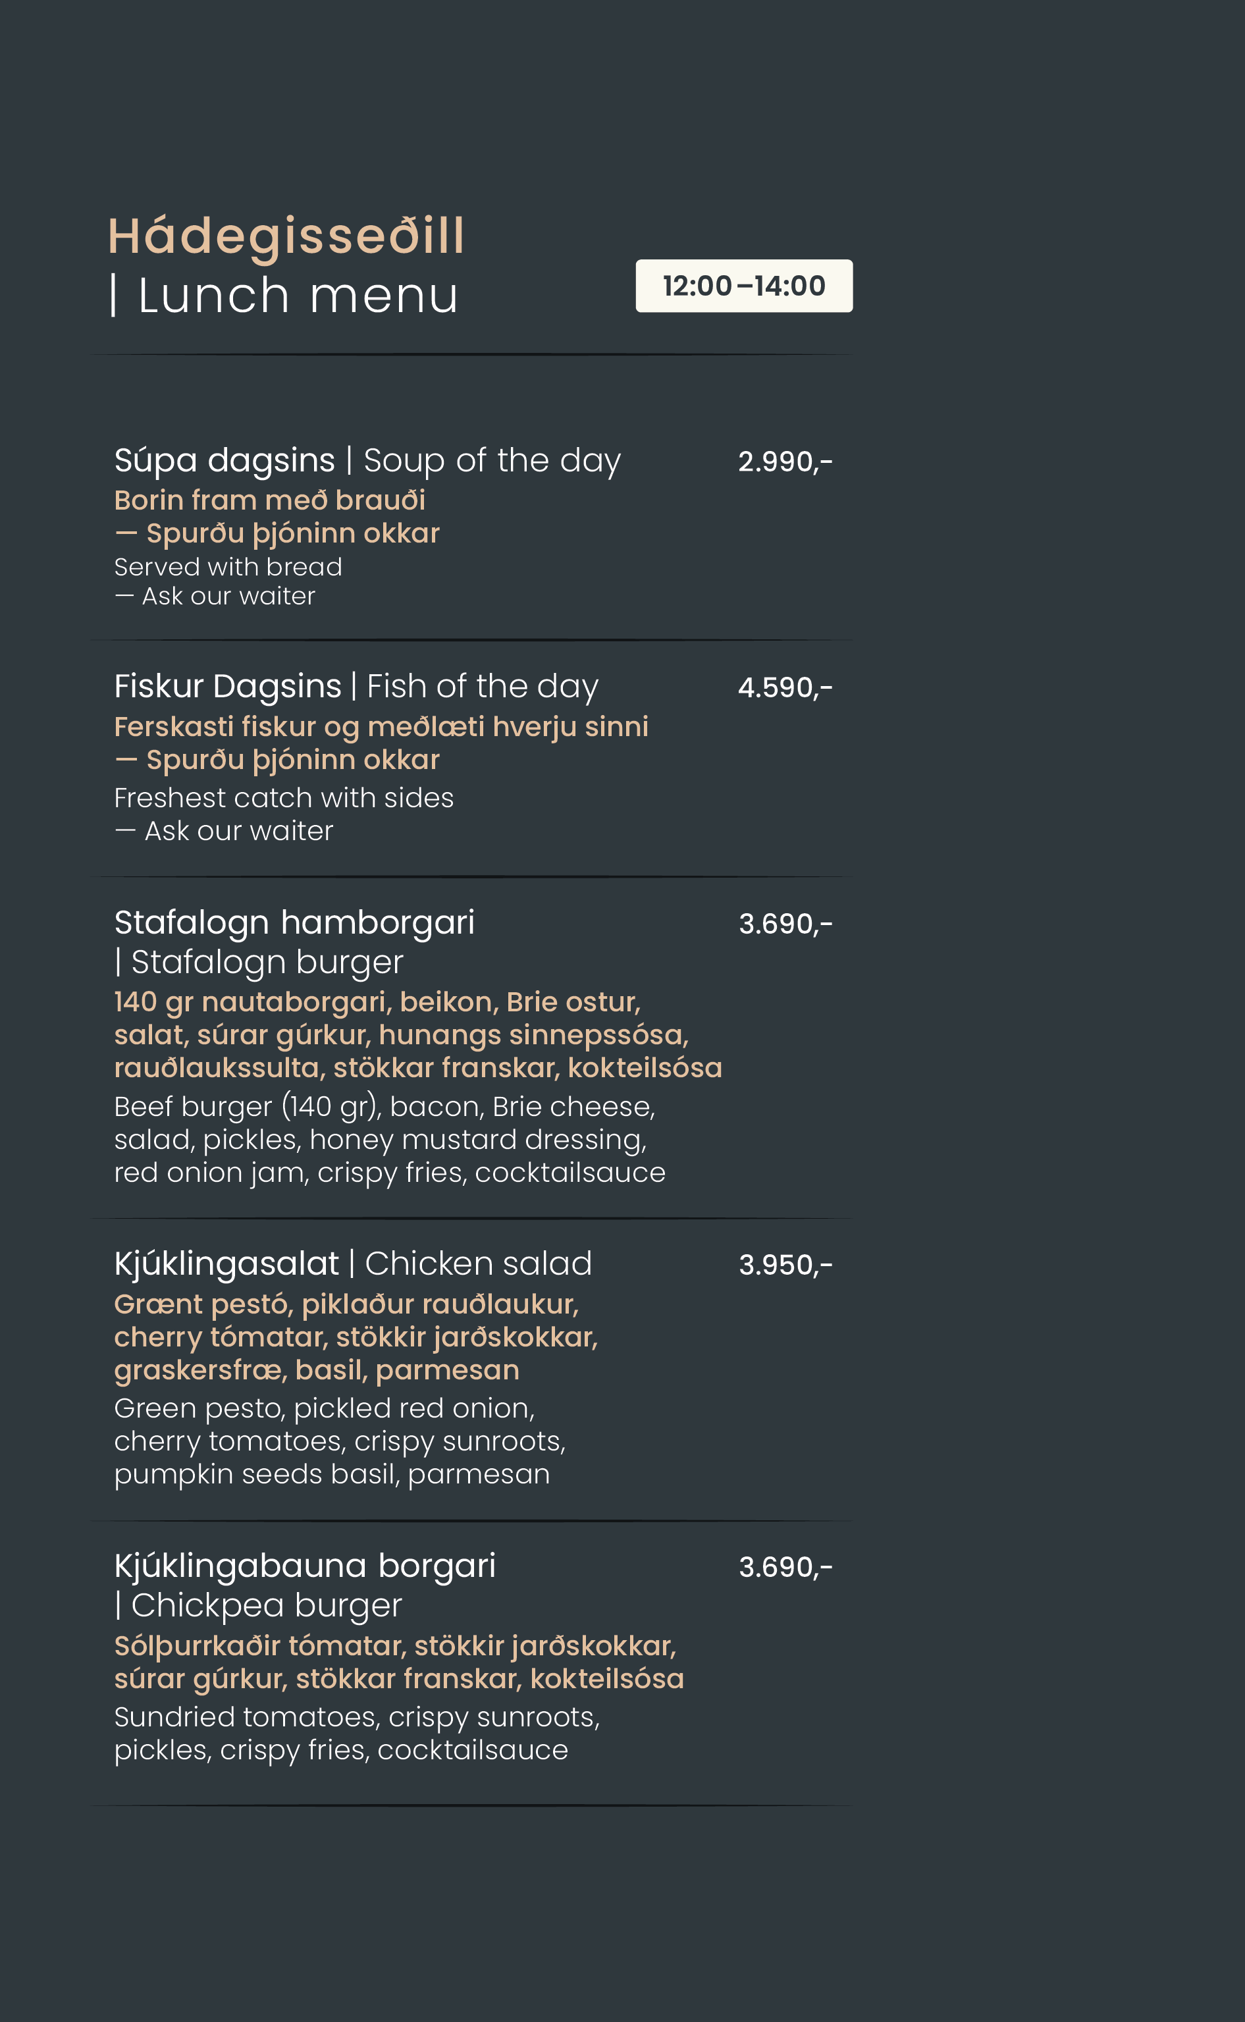Click the 'Beef burger (140 gr)' description
This screenshot has height=2022, width=1245.
pyautogui.click(x=384, y=1107)
